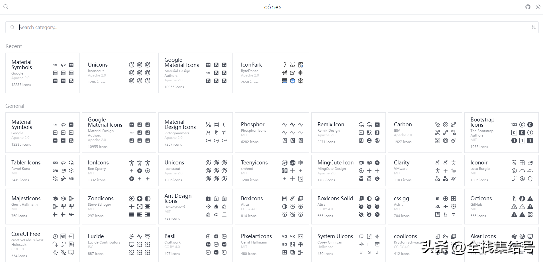The width and height of the screenshot is (543, 262).
Task: Click the 4K icon in CoreUI Free card
Action: tap(63, 236)
